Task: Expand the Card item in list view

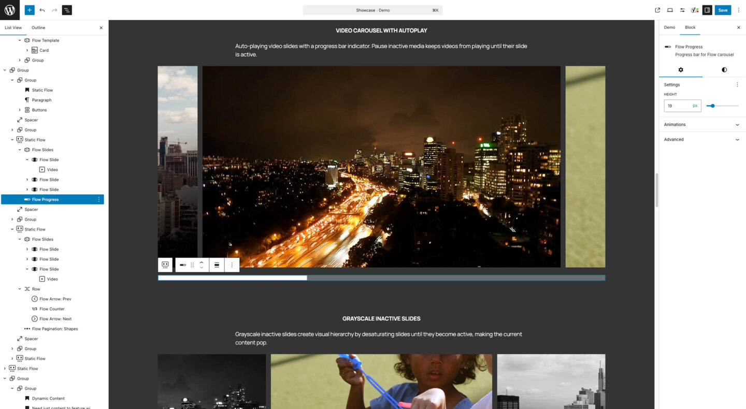Action: click(27, 50)
